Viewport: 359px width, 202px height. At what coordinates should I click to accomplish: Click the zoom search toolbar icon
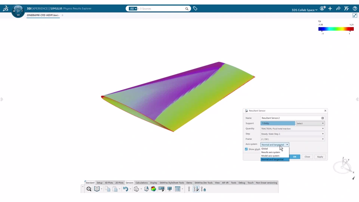(89, 189)
